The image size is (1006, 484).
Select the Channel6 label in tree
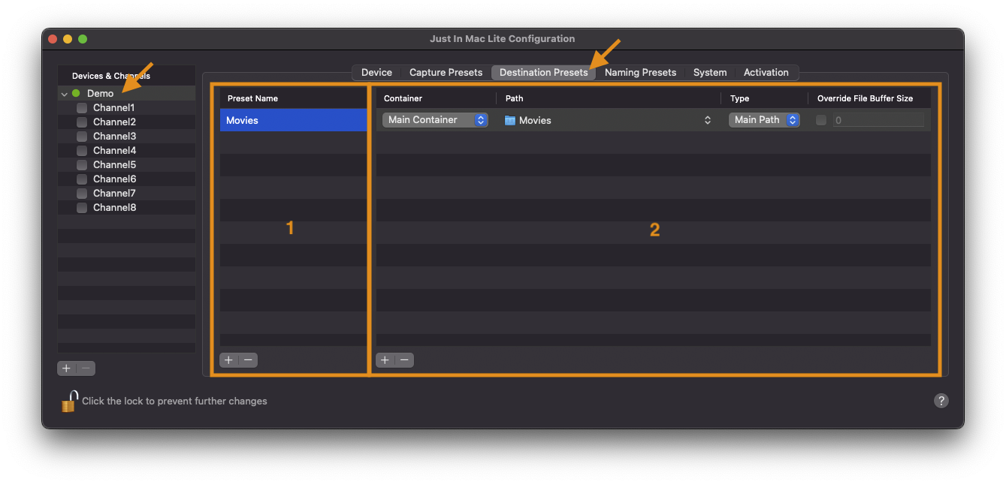114,179
